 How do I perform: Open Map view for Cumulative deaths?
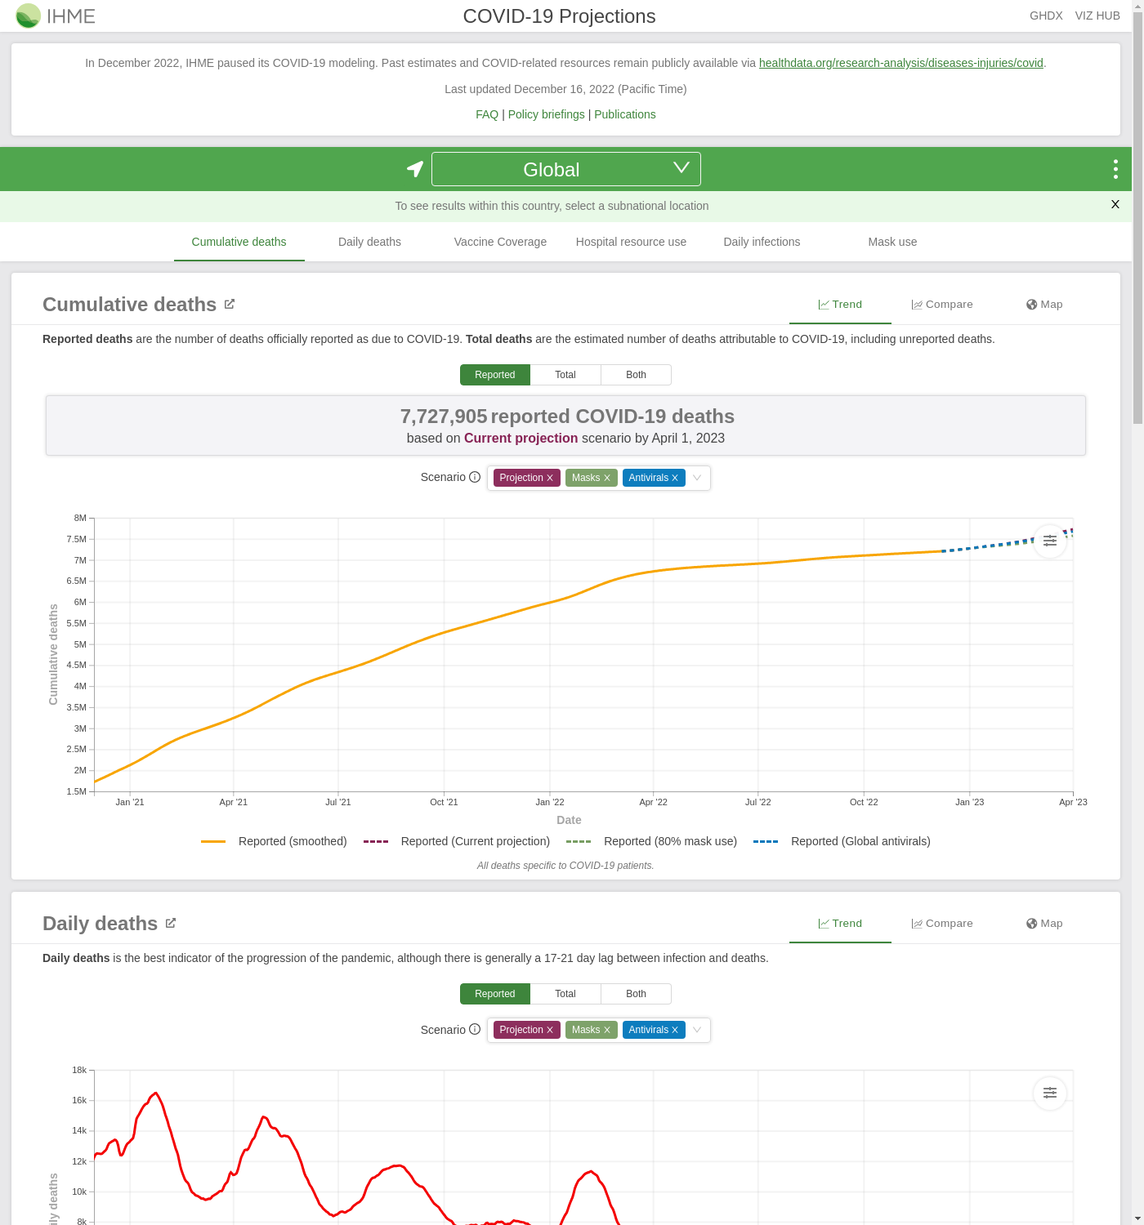point(1044,305)
